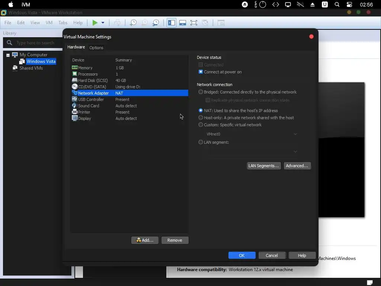Click the Remove device button
This screenshot has height=286, width=381.
pos(175,240)
